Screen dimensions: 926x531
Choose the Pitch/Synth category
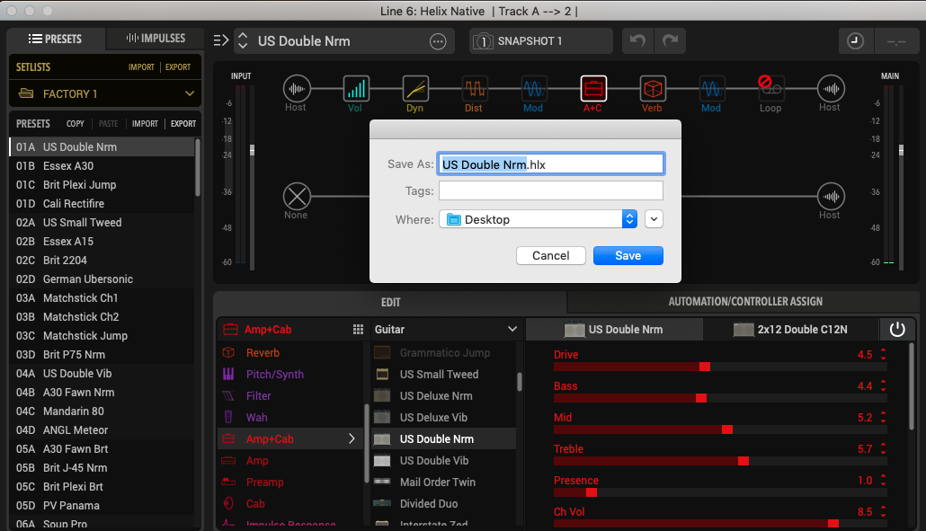click(x=291, y=374)
